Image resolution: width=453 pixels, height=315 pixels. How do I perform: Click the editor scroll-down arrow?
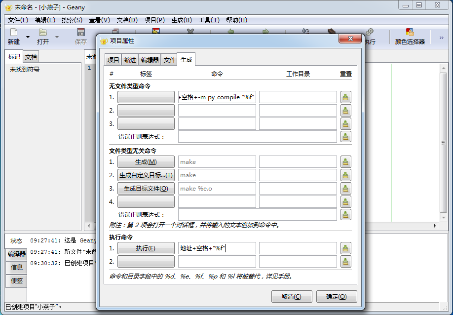pos(444,217)
